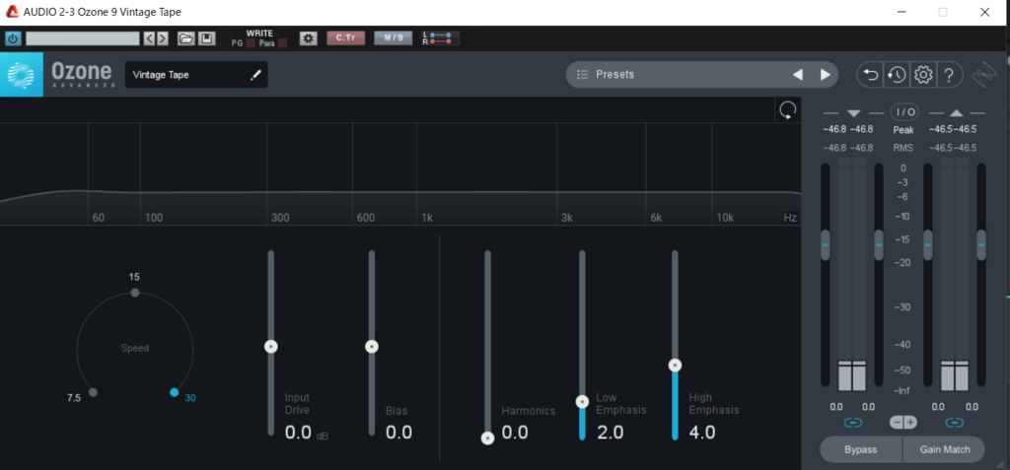Open Ozone options gear icon

pyautogui.click(x=923, y=75)
